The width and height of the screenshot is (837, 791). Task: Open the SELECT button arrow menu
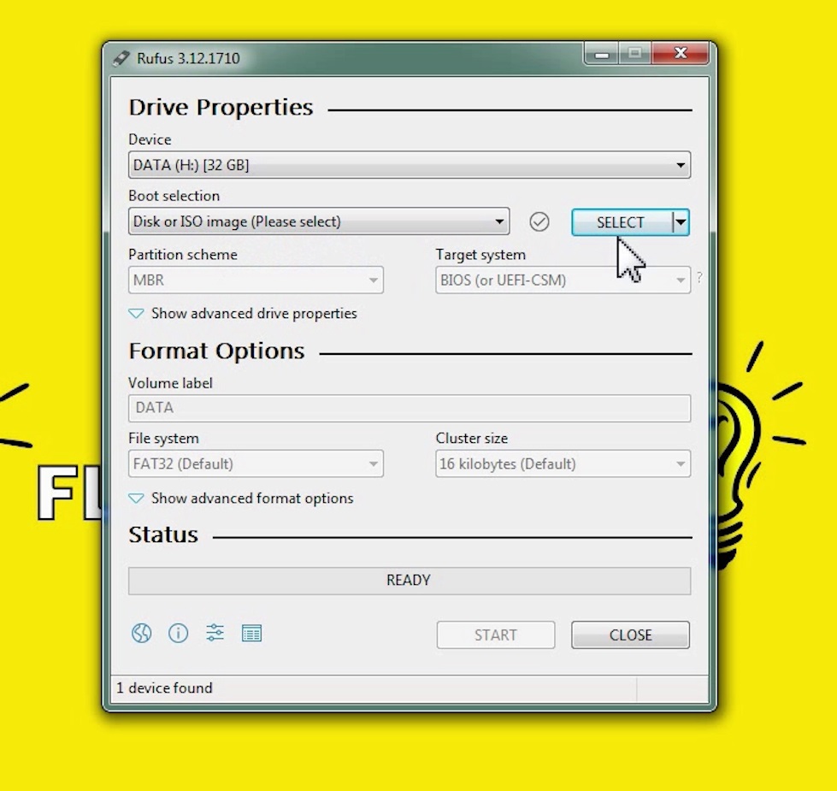coord(681,222)
